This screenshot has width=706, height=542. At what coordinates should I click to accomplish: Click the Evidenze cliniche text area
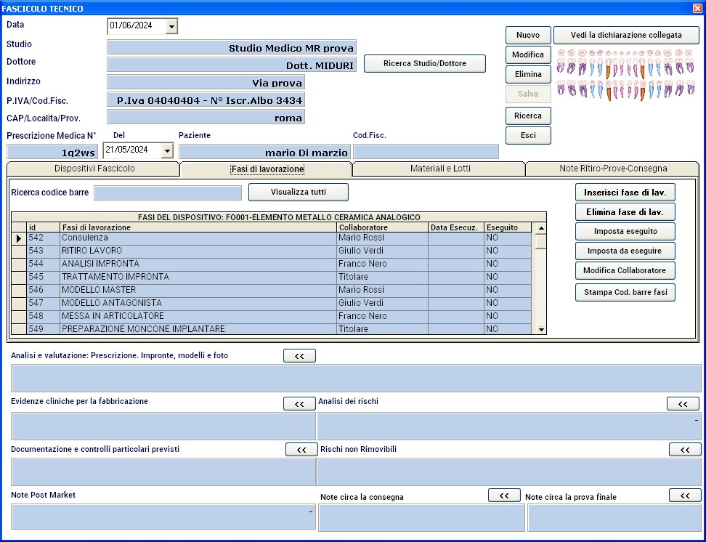tap(163, 426)
